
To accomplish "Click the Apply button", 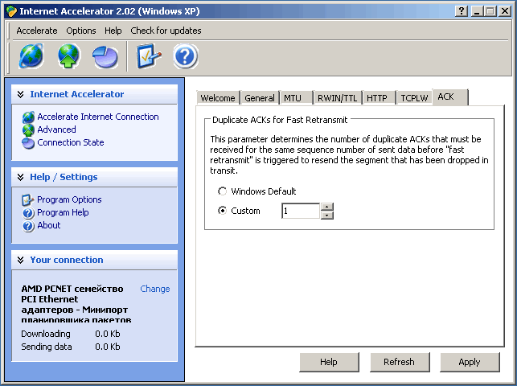I will (x=470, y=362).
